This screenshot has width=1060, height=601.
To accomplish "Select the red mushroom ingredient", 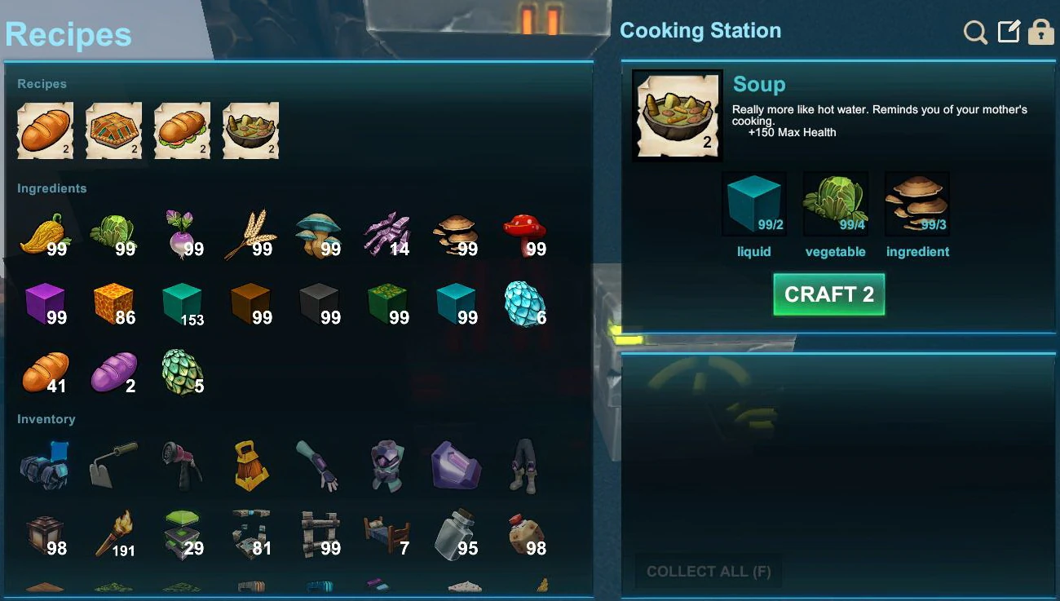I will (525, 234).
